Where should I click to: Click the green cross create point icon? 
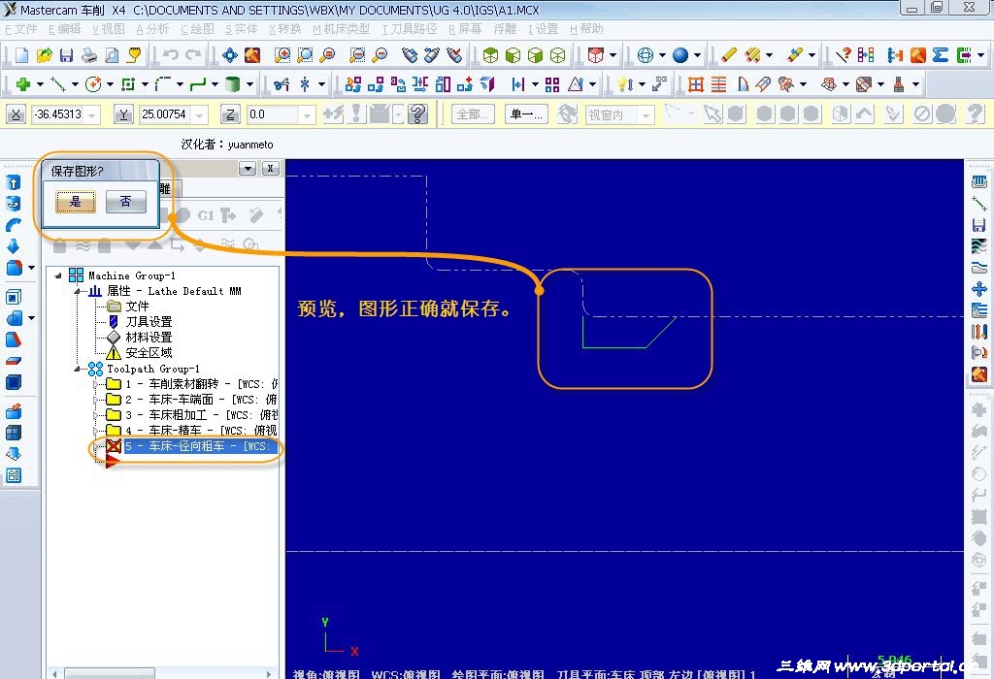(23, 83)
